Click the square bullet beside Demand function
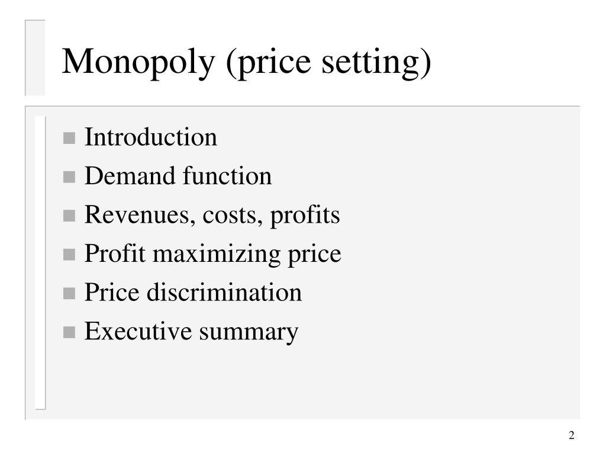The image size is (606, 455). click(x=69, y=177)
